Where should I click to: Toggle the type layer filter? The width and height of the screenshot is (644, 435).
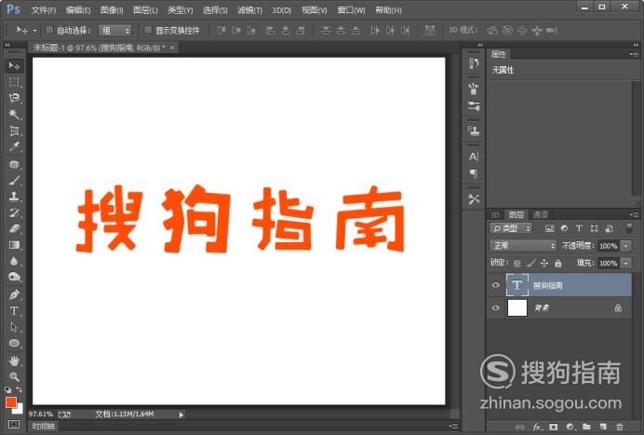(x=579, y=228)
